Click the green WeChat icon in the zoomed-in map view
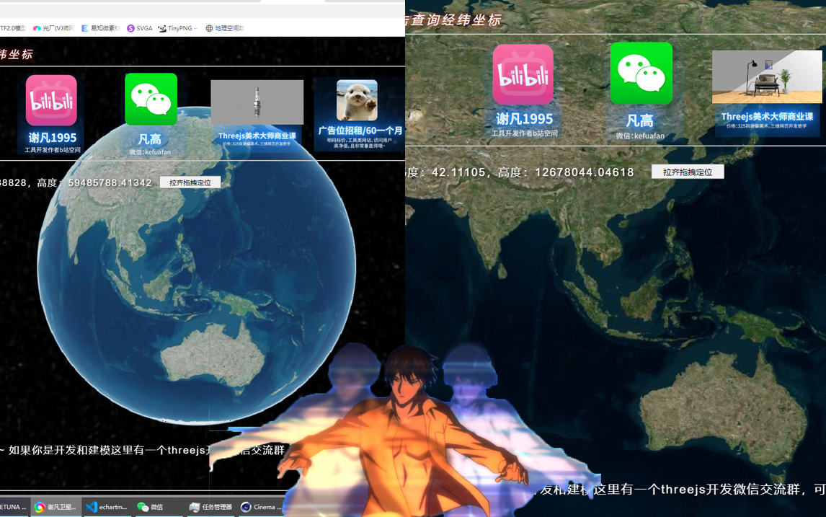826x517 pixels. coord(641,74)
